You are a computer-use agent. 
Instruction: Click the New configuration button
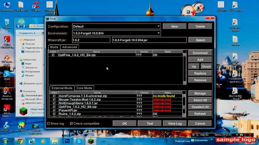(174, 26)
